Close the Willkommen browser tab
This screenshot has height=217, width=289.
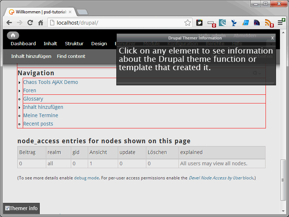(70, 12)
